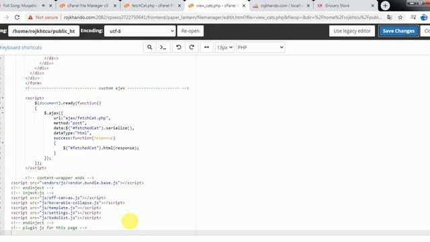Close the rojkharido.com localhost tab

308,5
